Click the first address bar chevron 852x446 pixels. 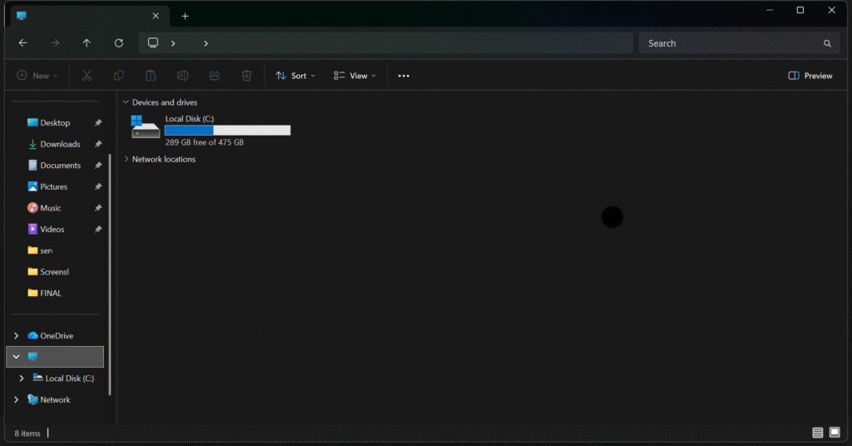(x=173, y=43)
